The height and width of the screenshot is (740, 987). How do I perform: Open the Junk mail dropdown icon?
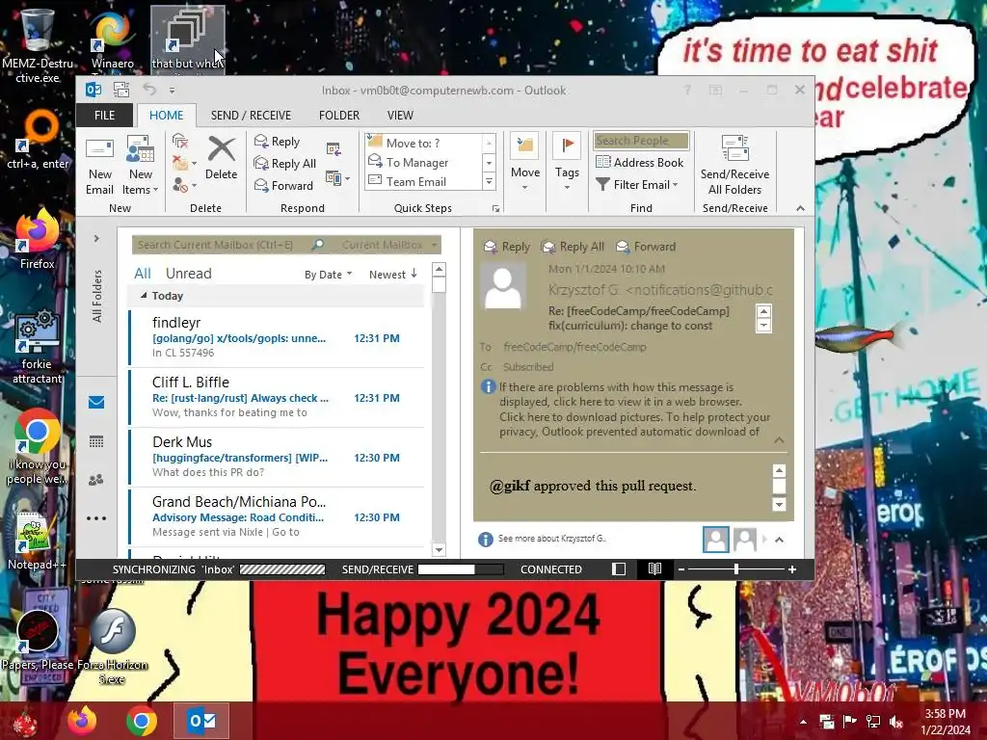184,185
